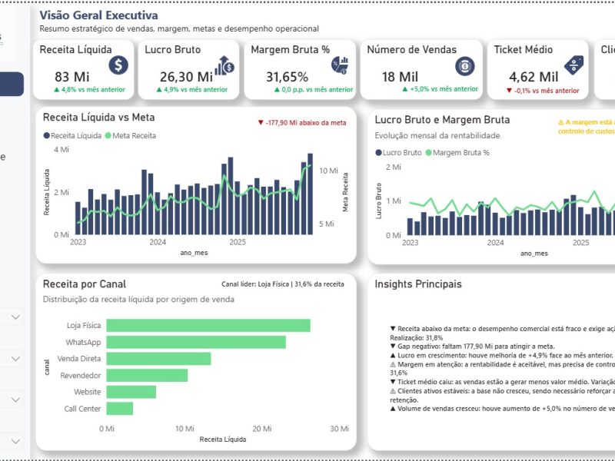Image resolution: width=615 pixels, height=461 pixels.
Task: Click the dollar coin icon on Receita Líquida card
Action: tap(118, 65)
